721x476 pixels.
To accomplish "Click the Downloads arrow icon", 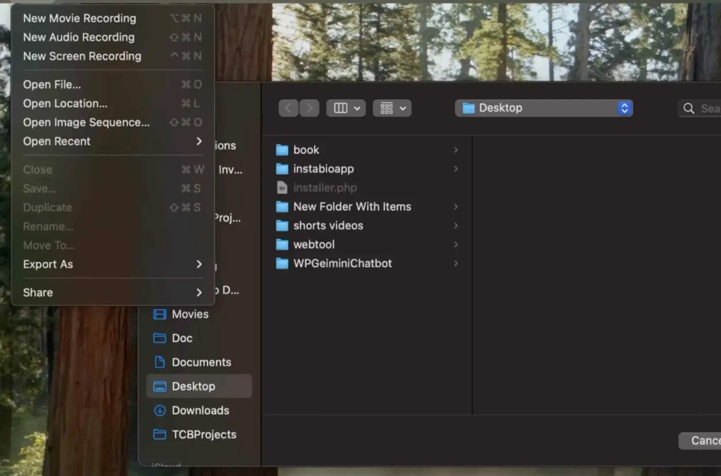I will 159,410.
